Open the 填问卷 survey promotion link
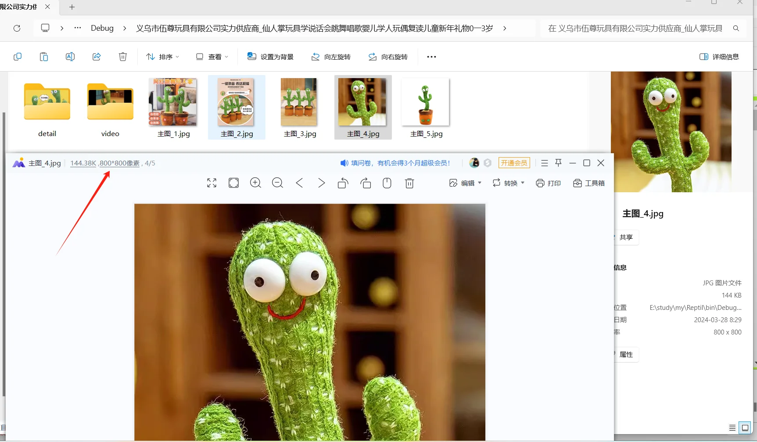 tap(395, 163)
